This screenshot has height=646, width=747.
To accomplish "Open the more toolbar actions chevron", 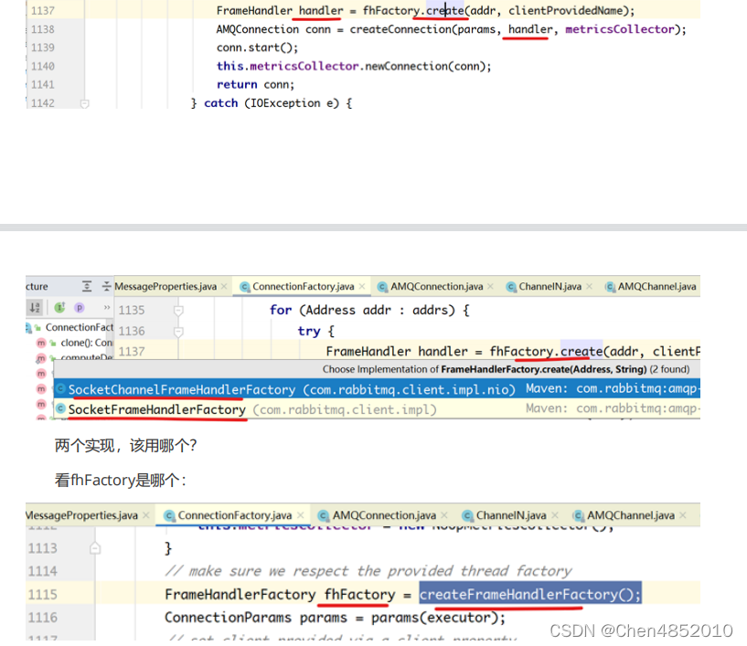I will pos(107,308).
